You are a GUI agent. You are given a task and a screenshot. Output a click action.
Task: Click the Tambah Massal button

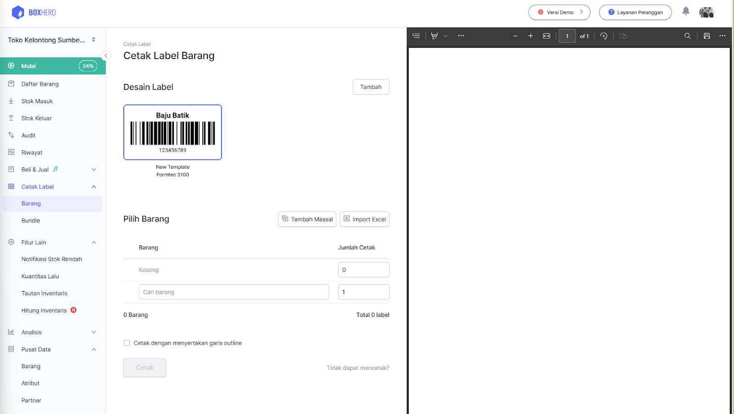pyautogui.click(x=307, y=219)
